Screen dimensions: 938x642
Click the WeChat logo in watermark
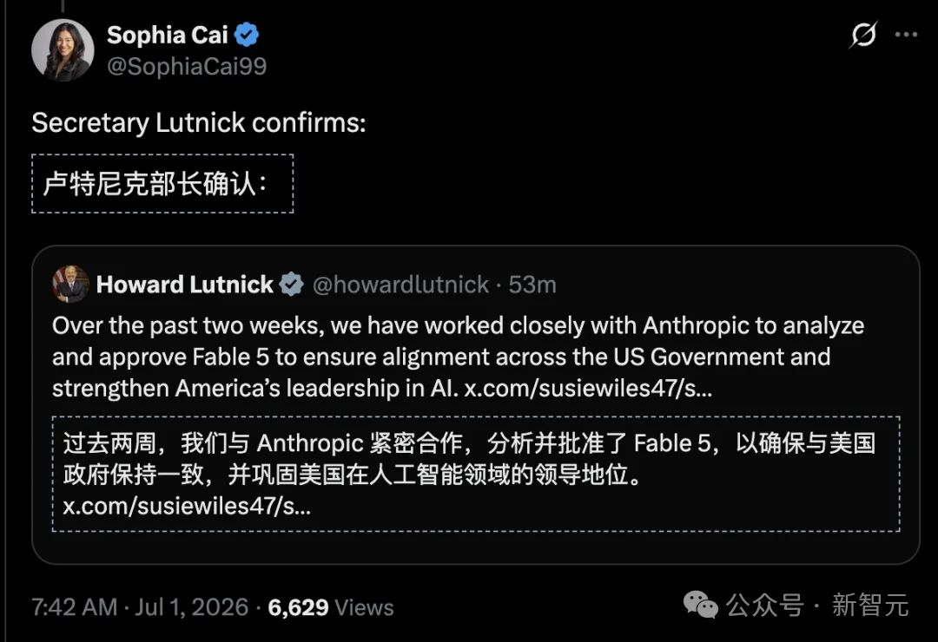[701, 605]
